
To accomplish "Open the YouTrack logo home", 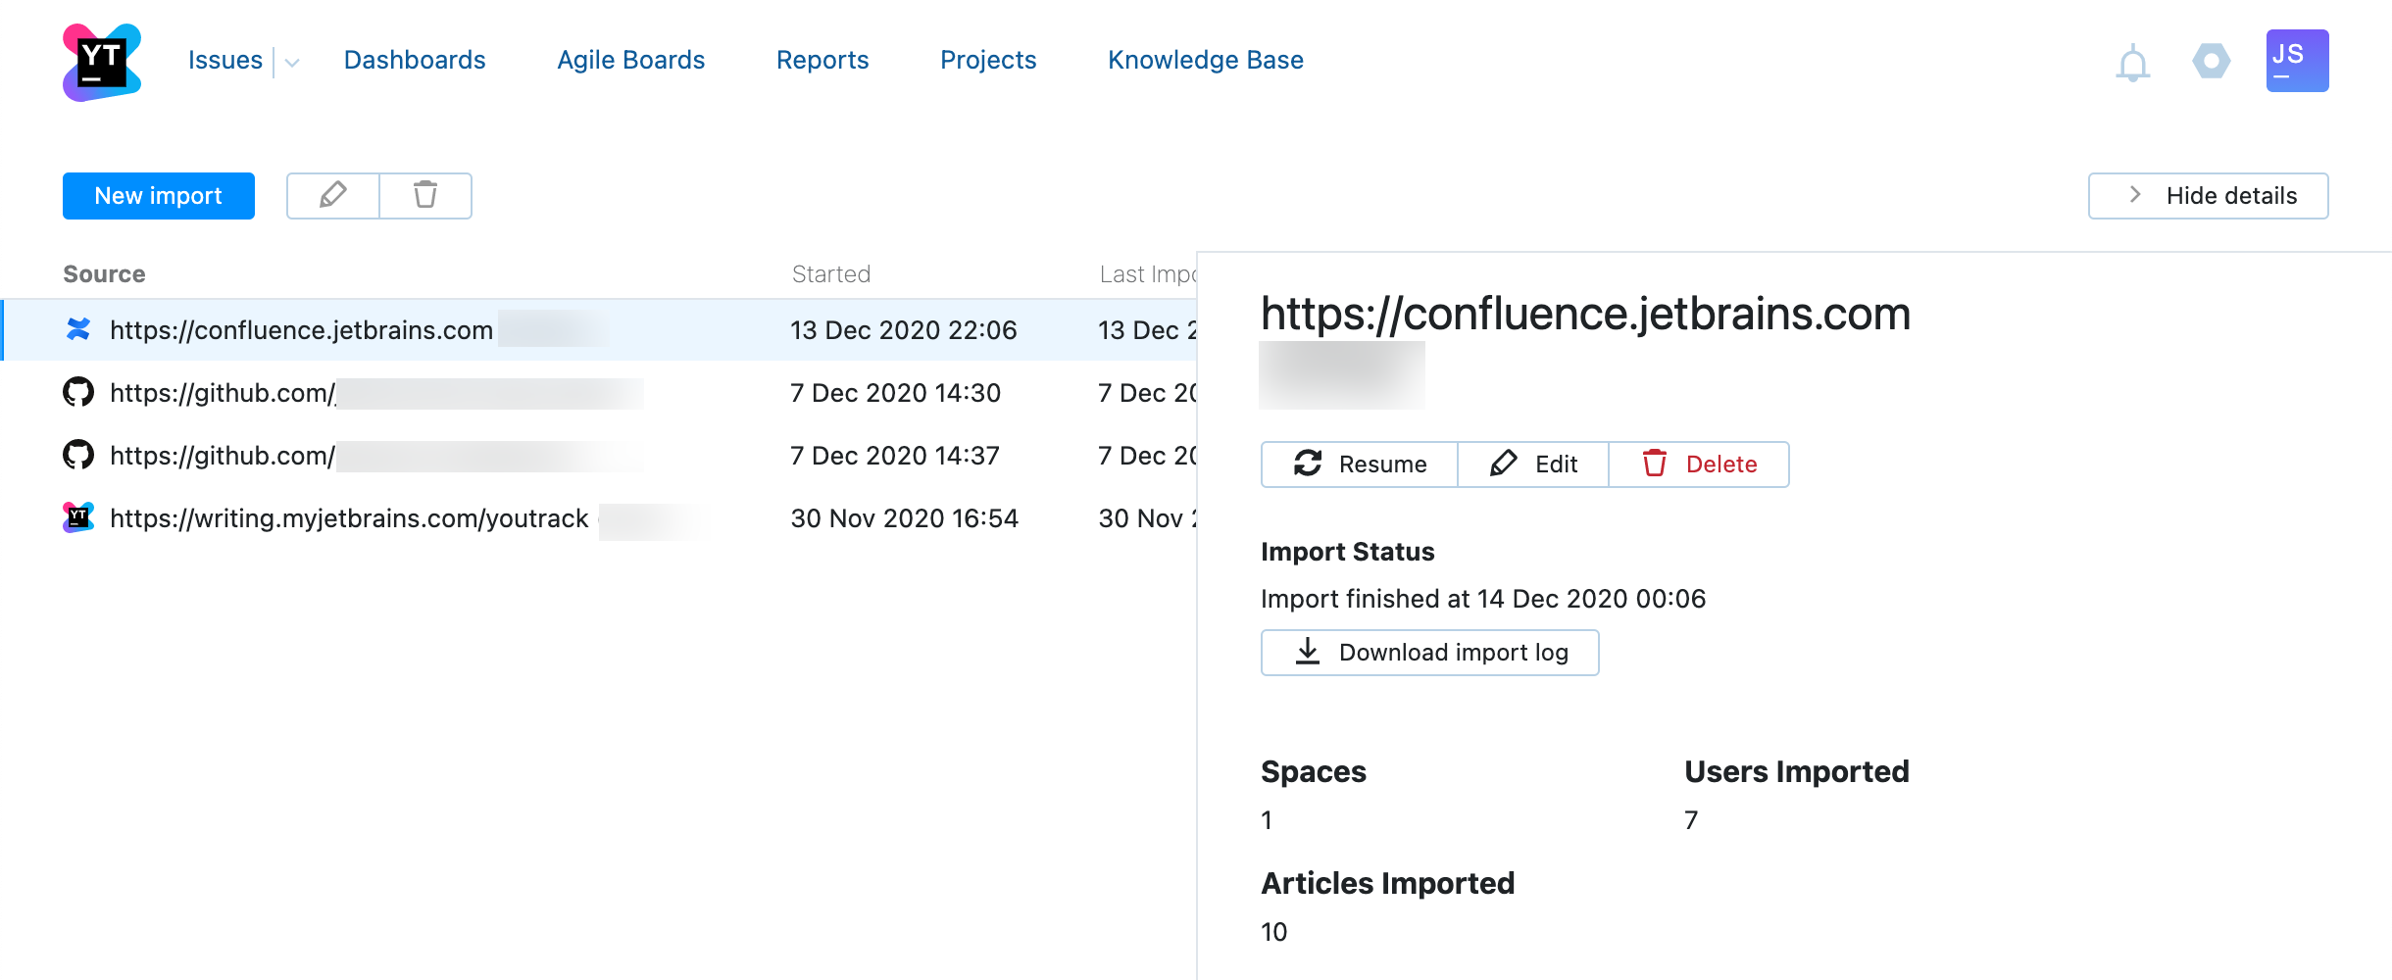I will coord(102,62).
